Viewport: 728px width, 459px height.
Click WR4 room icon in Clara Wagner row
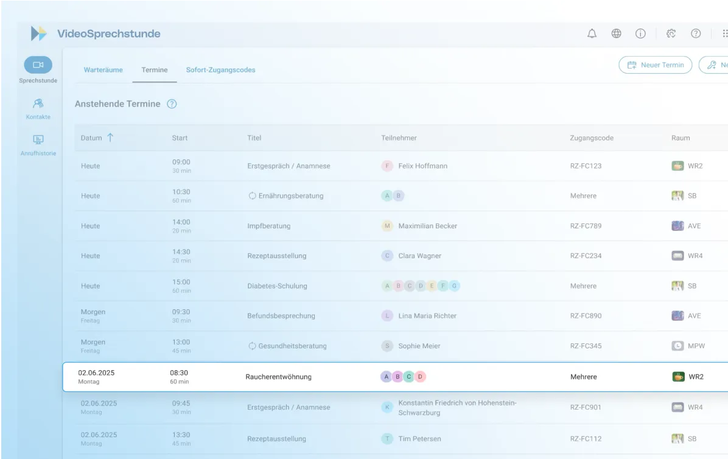[x=677, y=256]
